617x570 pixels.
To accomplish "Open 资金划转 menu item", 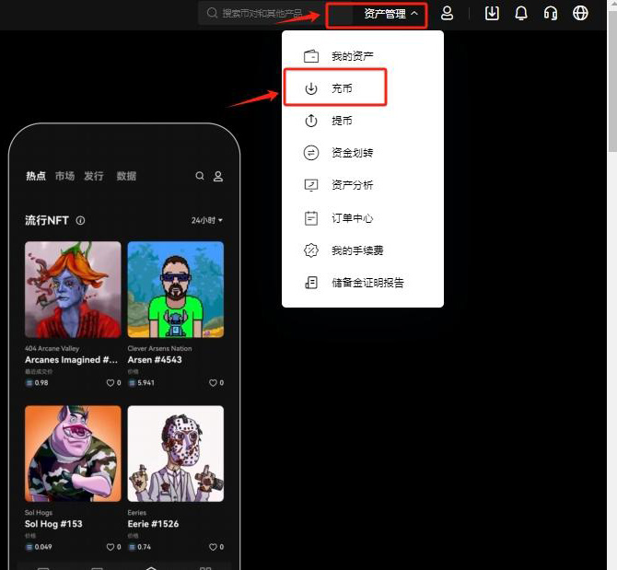I will coord(352,153).
